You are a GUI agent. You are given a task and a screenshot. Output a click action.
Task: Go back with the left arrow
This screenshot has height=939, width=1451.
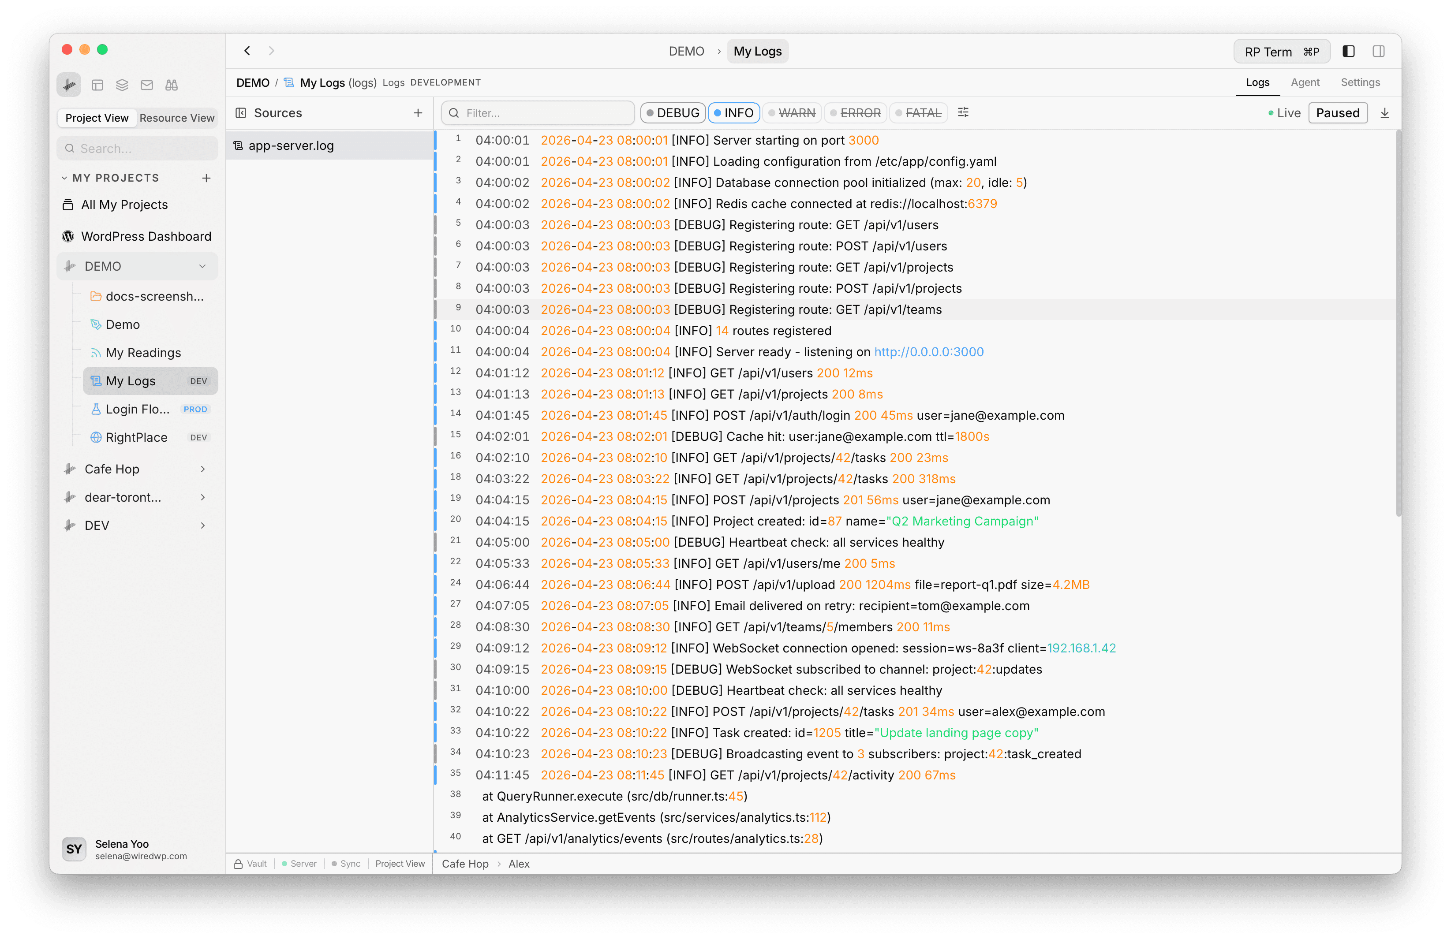click(x=247, y=51)
